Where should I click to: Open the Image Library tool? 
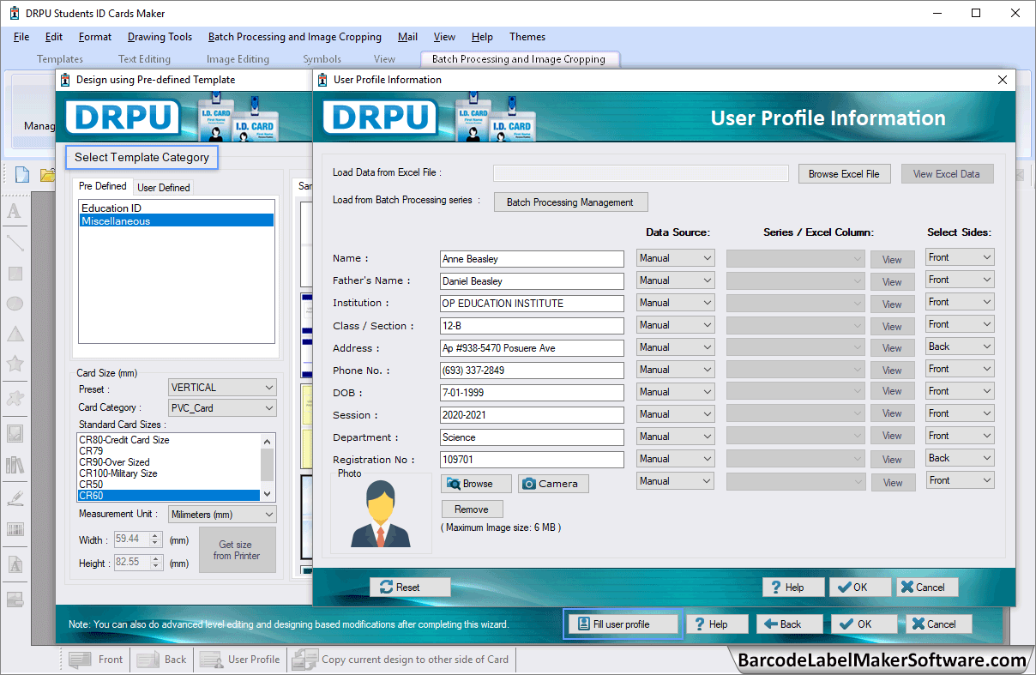[x=15, y=465]
